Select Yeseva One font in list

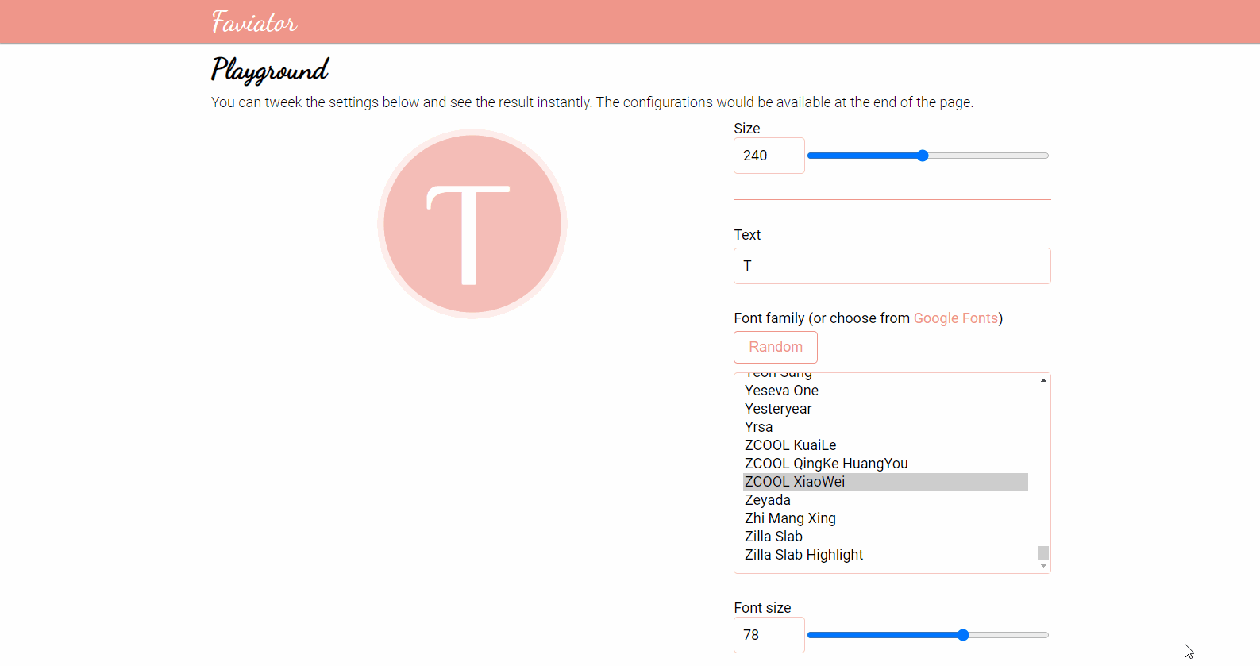885,391
